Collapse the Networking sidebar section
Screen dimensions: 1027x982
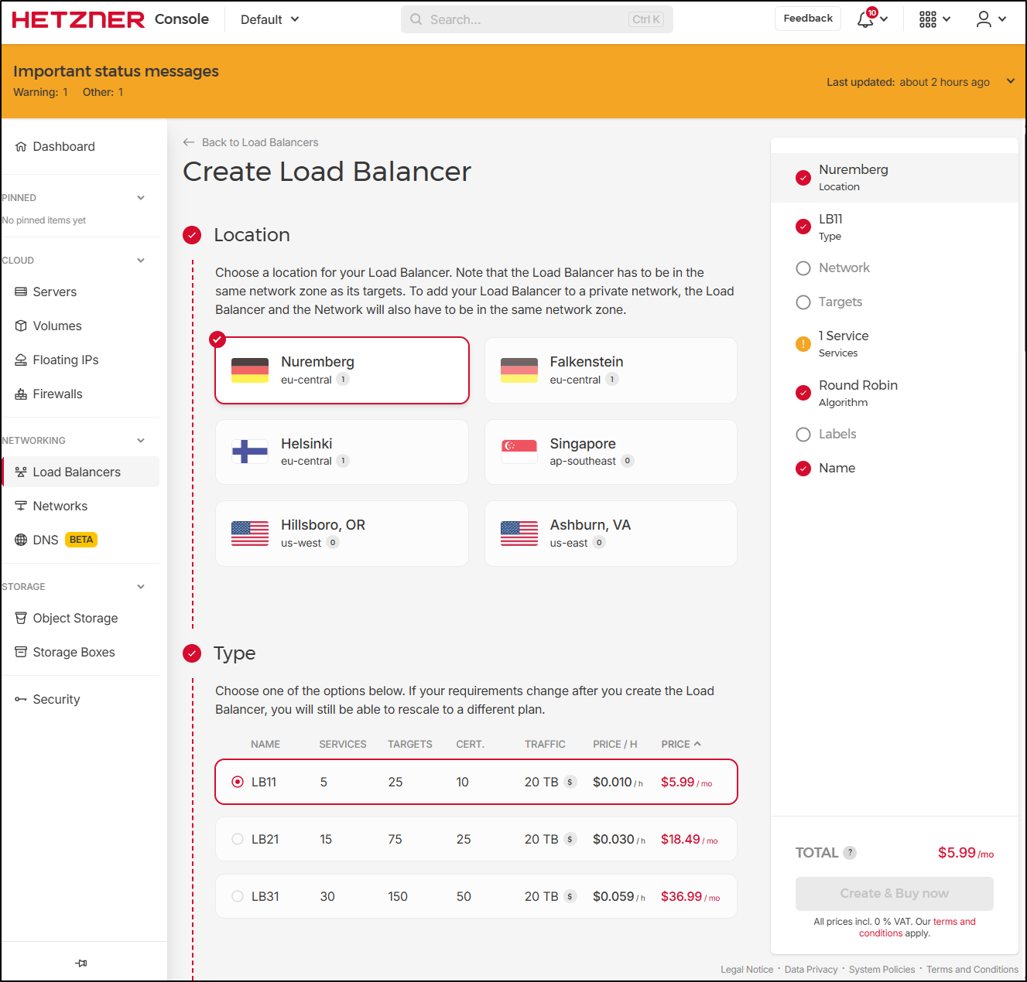(141, 441)
